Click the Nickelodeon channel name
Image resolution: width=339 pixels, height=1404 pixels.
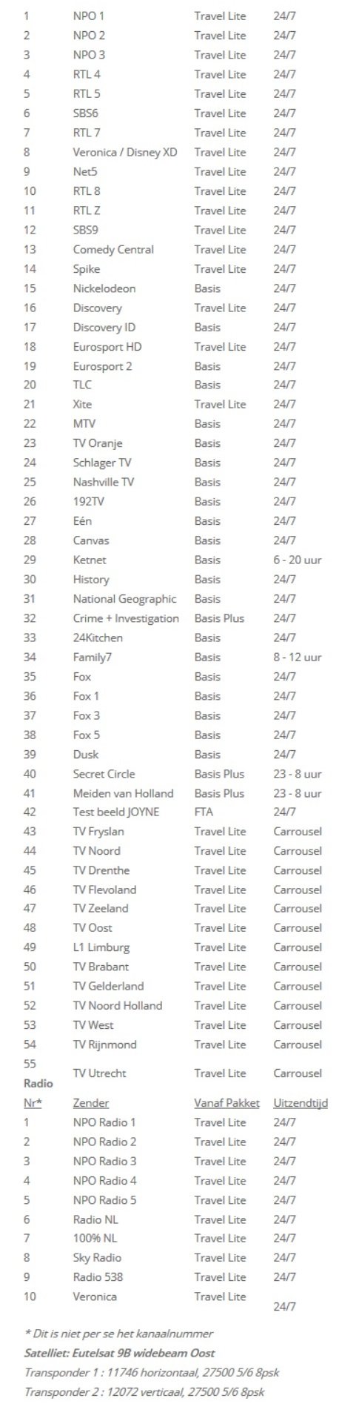click(x=104, y=288)
